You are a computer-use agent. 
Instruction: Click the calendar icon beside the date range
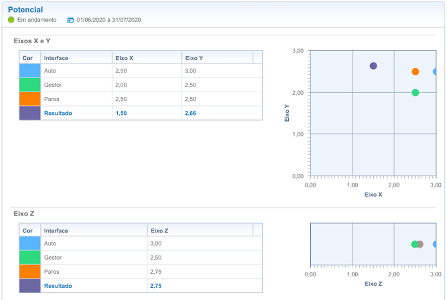click(71, 20)
